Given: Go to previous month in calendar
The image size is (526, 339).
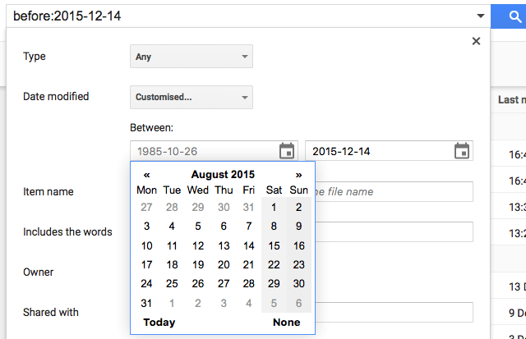Looking at the screenshot, I should 146,175.
